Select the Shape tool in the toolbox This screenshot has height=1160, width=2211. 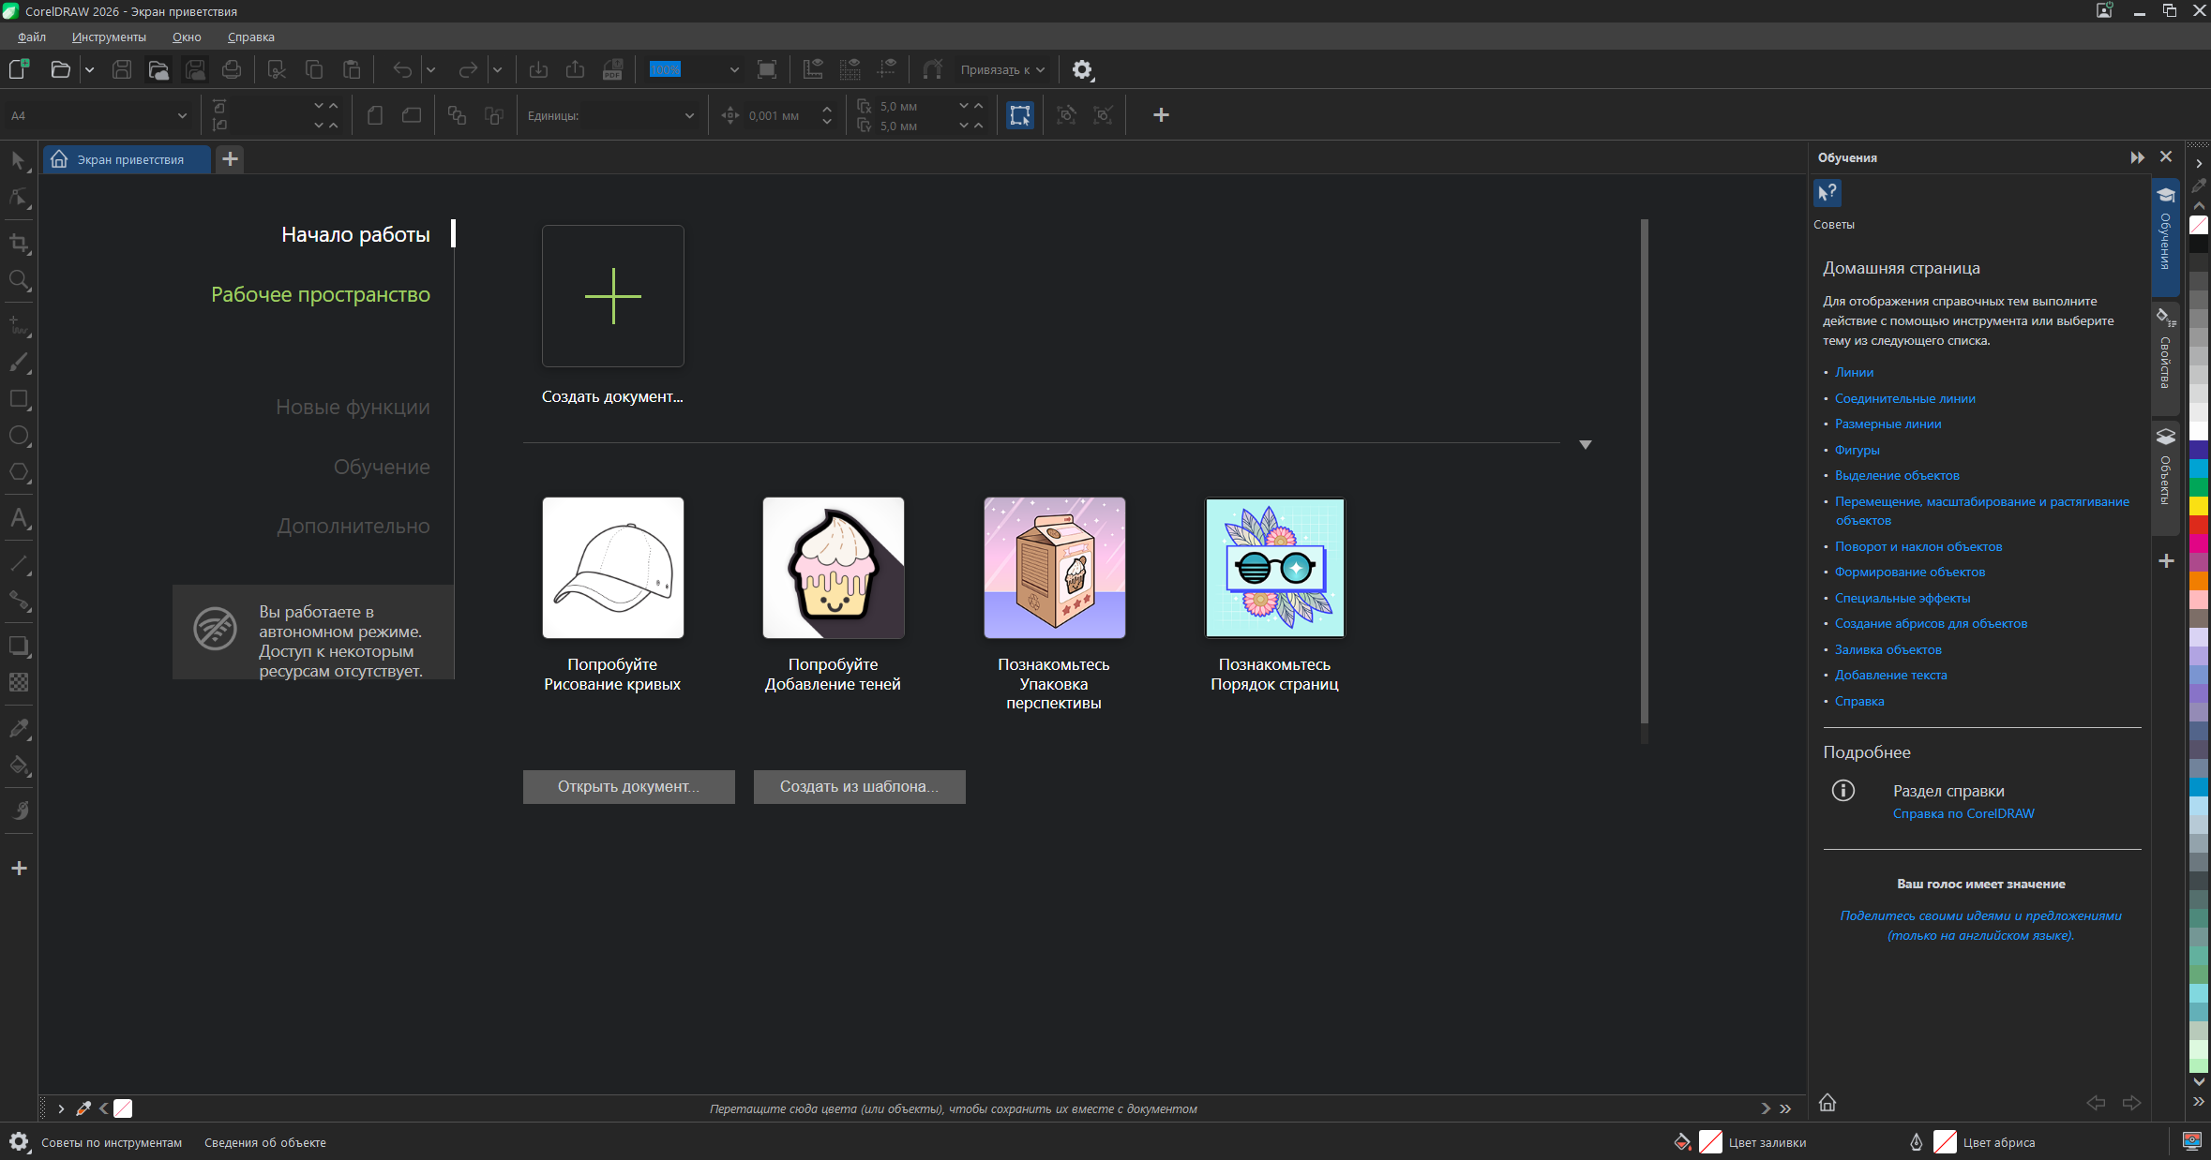19,198
